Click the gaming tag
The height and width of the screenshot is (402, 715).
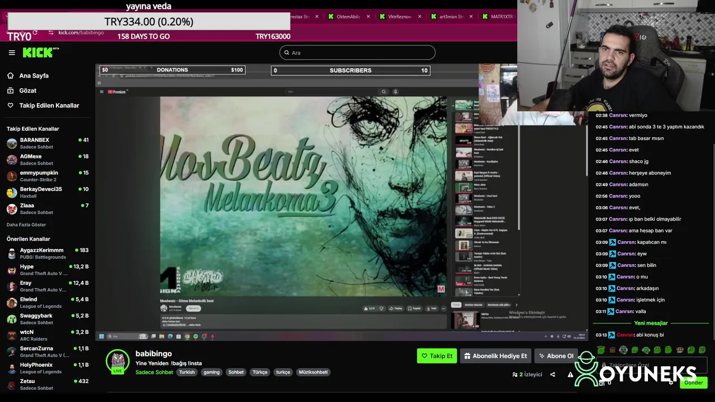212,372
